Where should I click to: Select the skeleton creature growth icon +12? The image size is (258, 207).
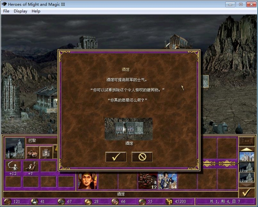pos(13,166)
